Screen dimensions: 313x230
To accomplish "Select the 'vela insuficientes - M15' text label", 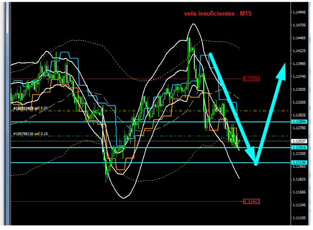I will click(x=218, y=14).
